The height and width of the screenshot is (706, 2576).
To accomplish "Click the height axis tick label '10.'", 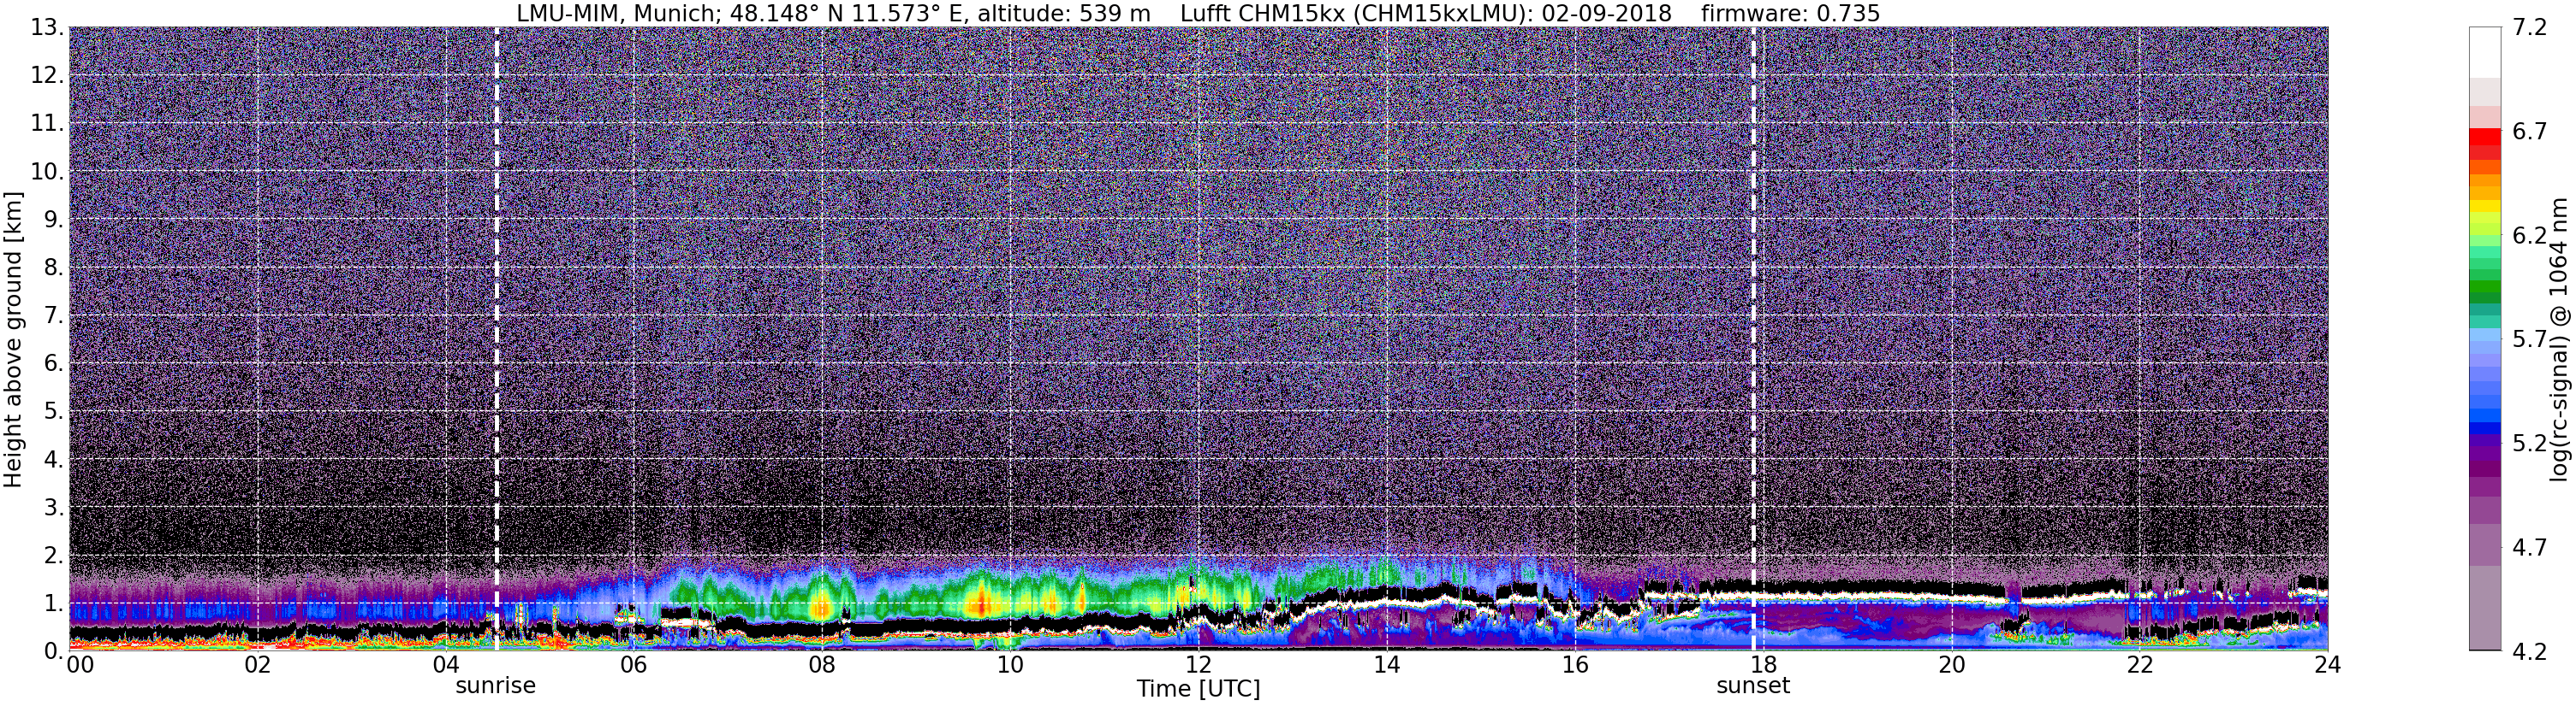I will 46,172.
